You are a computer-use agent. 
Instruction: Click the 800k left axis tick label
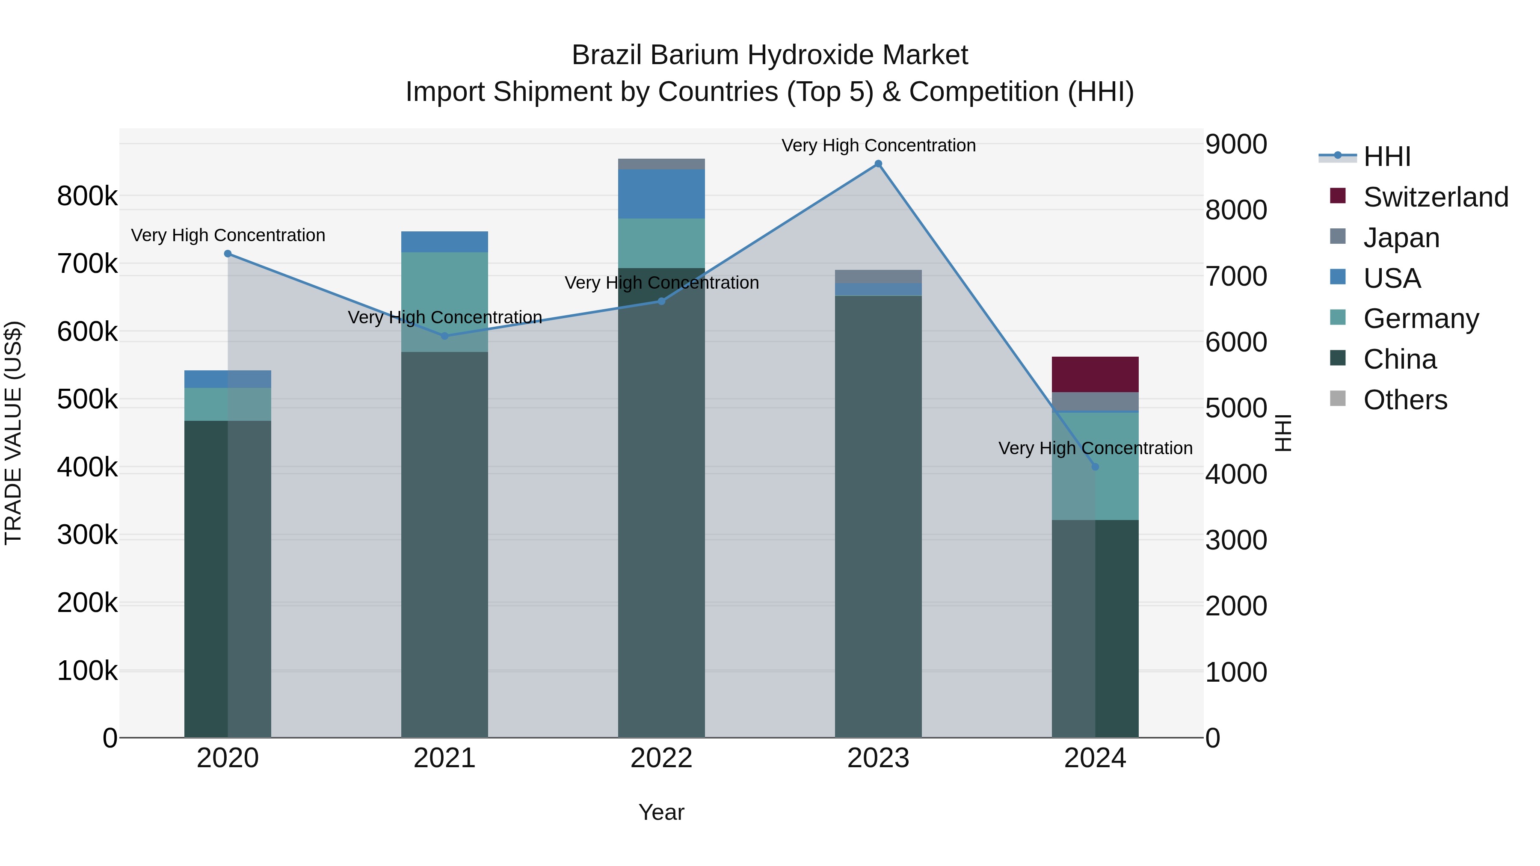tap(87, 196)
